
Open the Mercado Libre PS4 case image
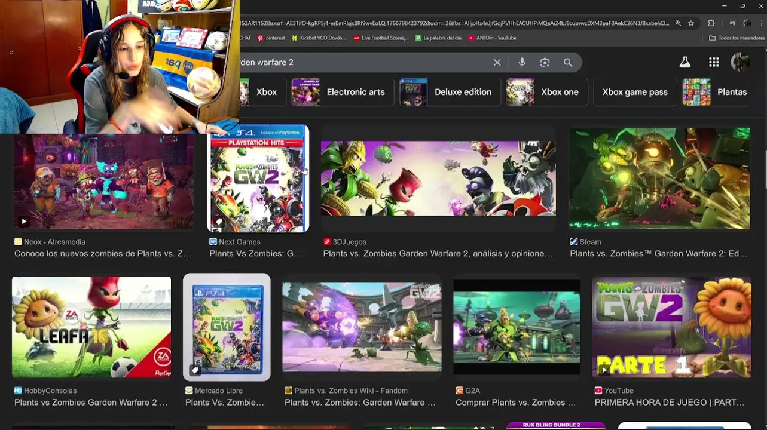click(x=227, y=327)
